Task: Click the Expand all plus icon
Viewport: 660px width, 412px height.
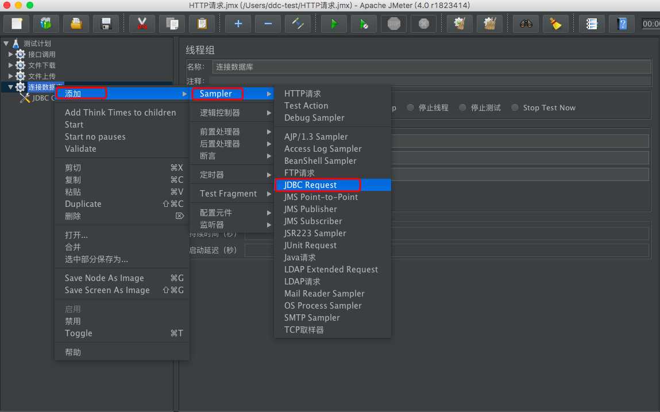Action: [x=238, y=24]
